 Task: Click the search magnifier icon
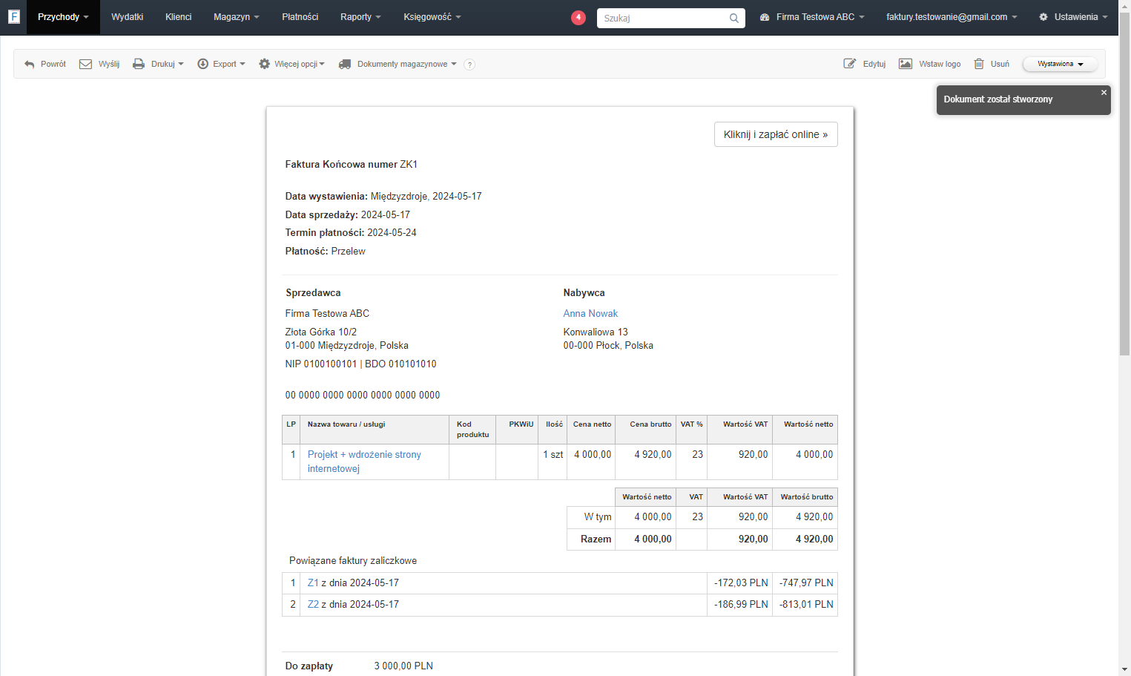coord(733,18)
